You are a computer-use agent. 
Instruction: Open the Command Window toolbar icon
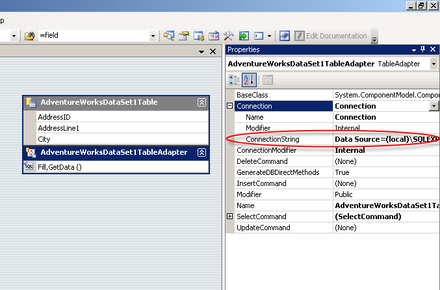pos(259,36)
